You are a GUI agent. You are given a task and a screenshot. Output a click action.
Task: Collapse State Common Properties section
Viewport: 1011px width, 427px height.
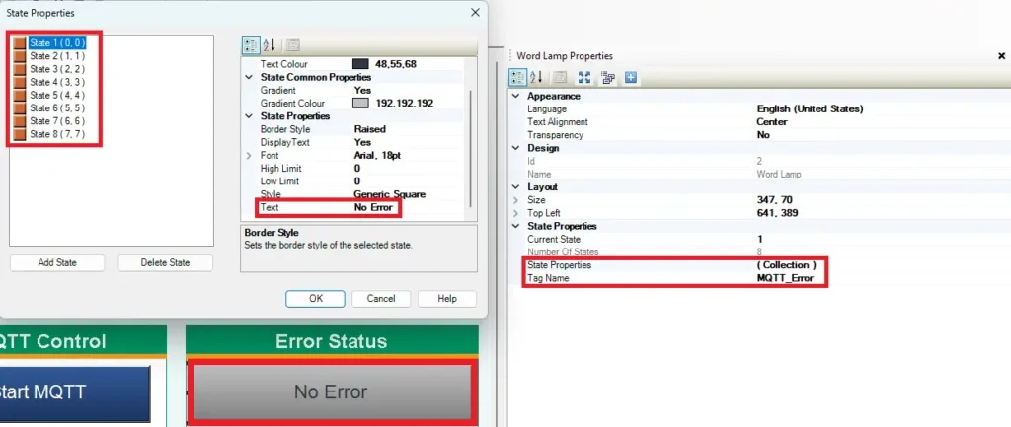point(249,77)
